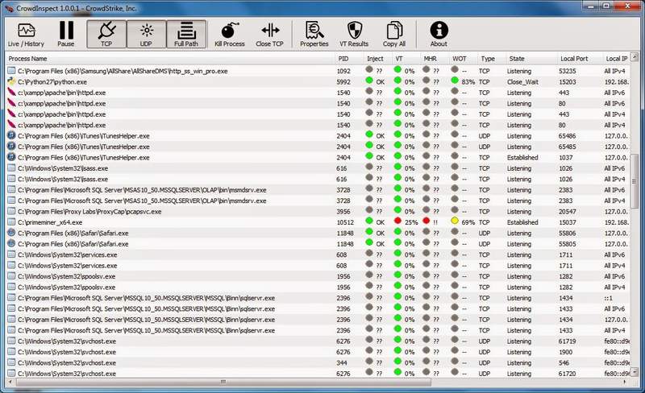The image size is (645, 393).
Task: Click PID 10512 cell
Action: 345,222
